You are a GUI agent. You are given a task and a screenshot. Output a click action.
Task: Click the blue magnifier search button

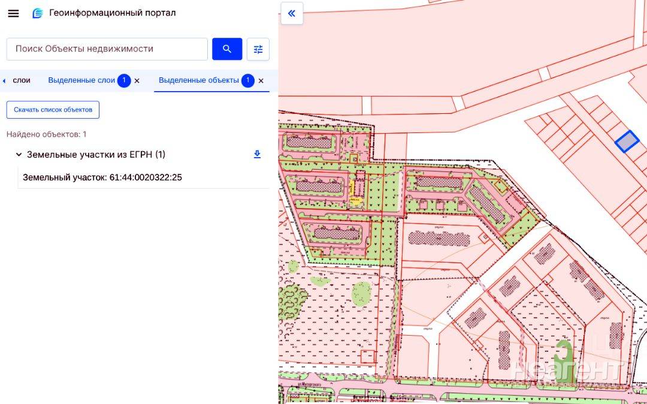227,49
